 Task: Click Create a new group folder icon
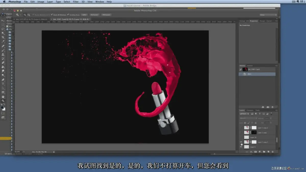(x=264, y=152)
